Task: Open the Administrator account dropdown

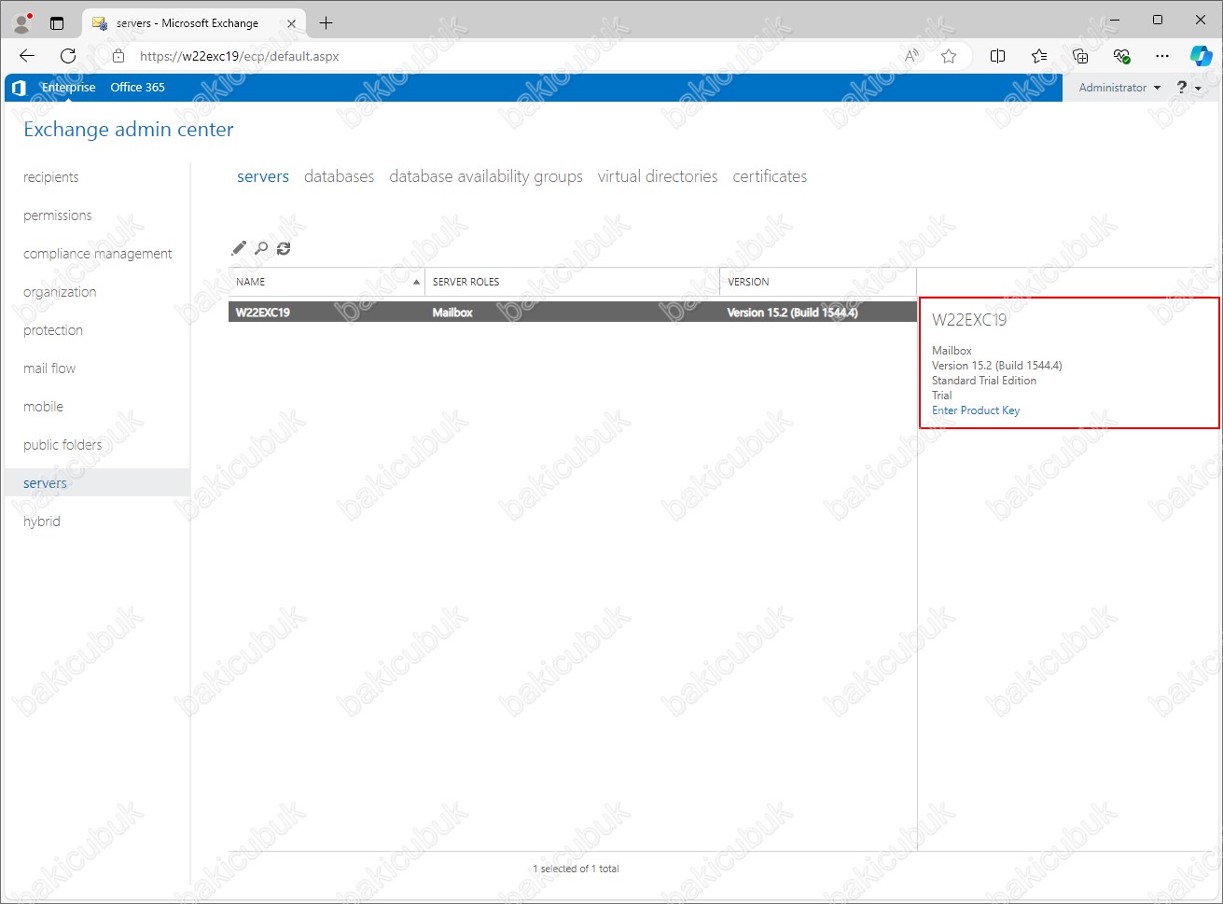Action: click(1119, 88)
